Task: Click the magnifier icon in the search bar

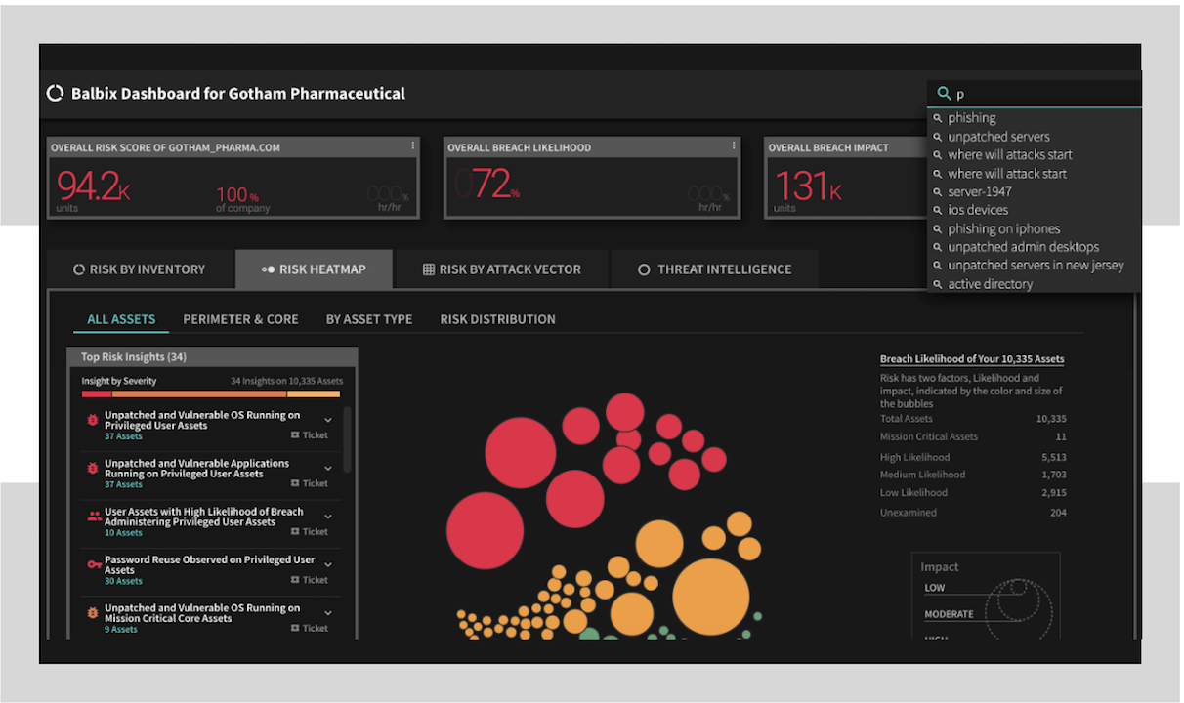Action: click(944, 94)
